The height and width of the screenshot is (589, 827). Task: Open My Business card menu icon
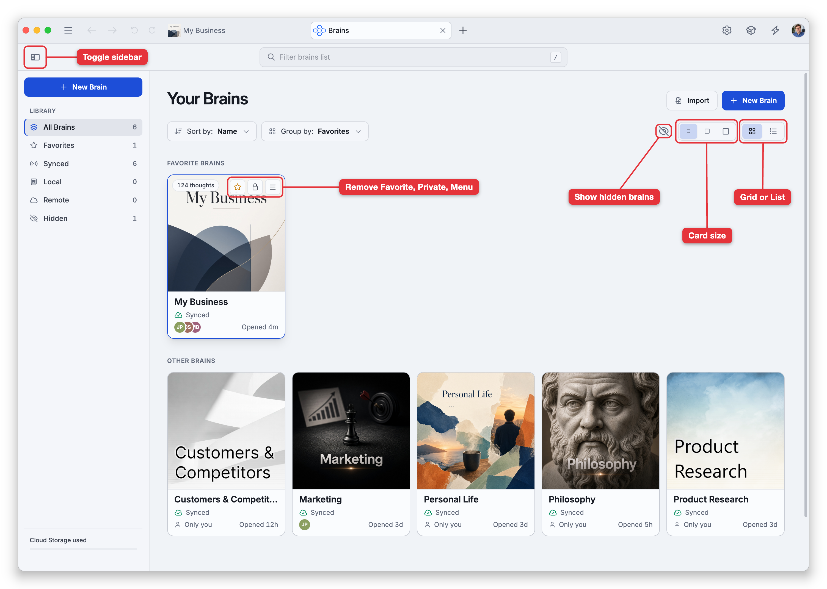coord(272,187)
